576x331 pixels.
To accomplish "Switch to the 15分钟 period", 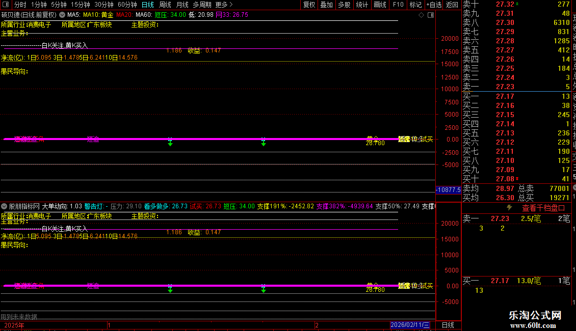I will pyautogui.click(x=80, y=5).
